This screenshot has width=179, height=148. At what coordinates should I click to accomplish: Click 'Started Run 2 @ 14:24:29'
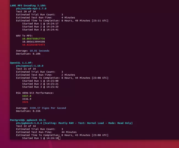40,27
